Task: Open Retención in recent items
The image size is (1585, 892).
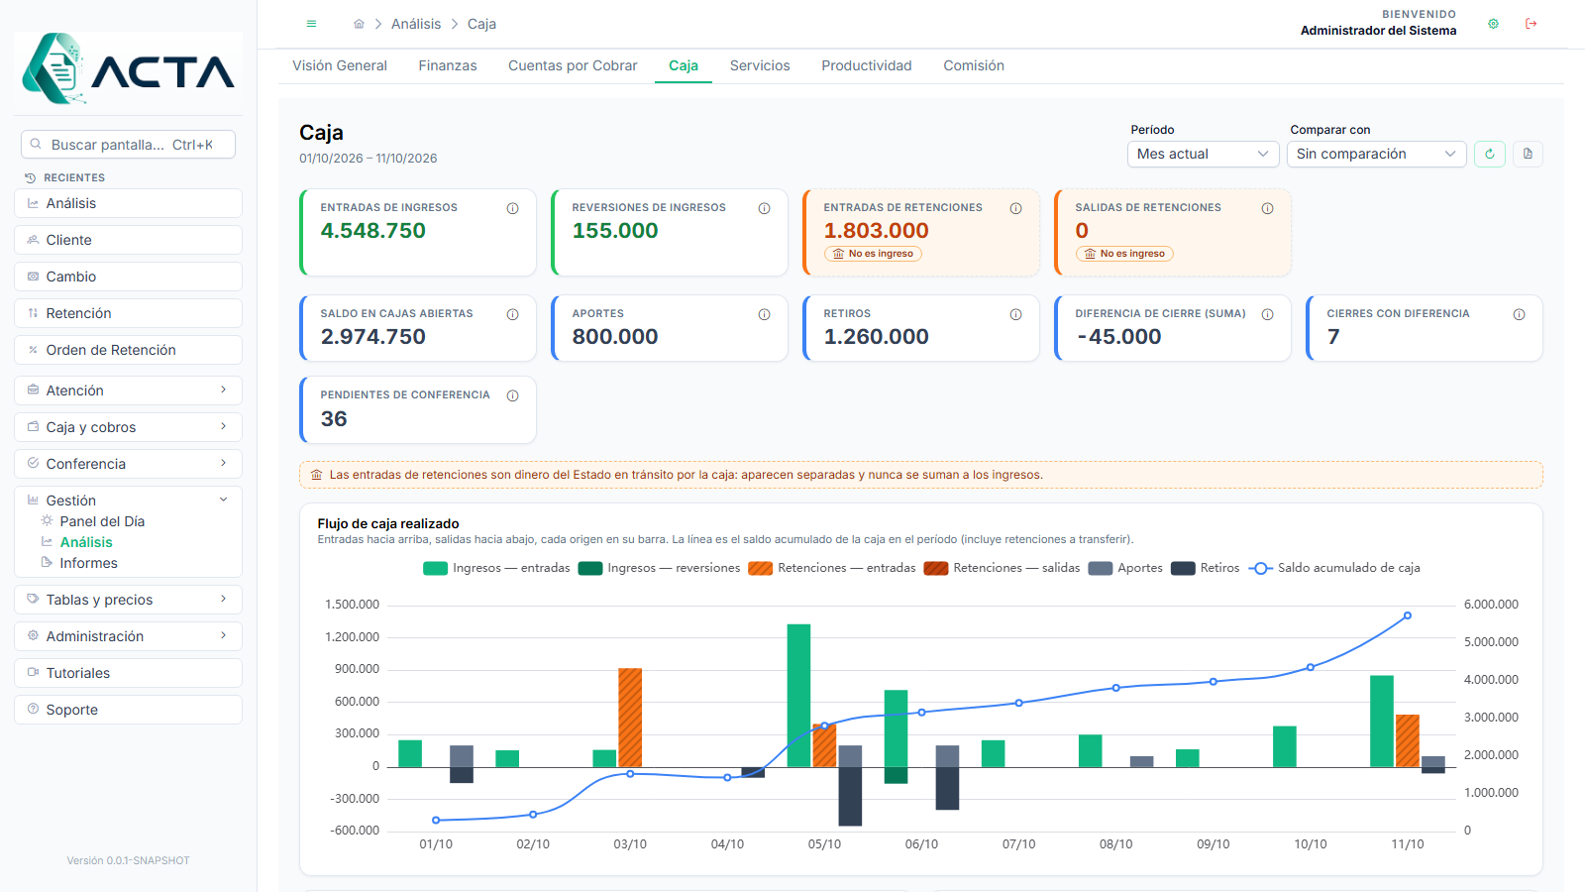Action: coord(128,313)
